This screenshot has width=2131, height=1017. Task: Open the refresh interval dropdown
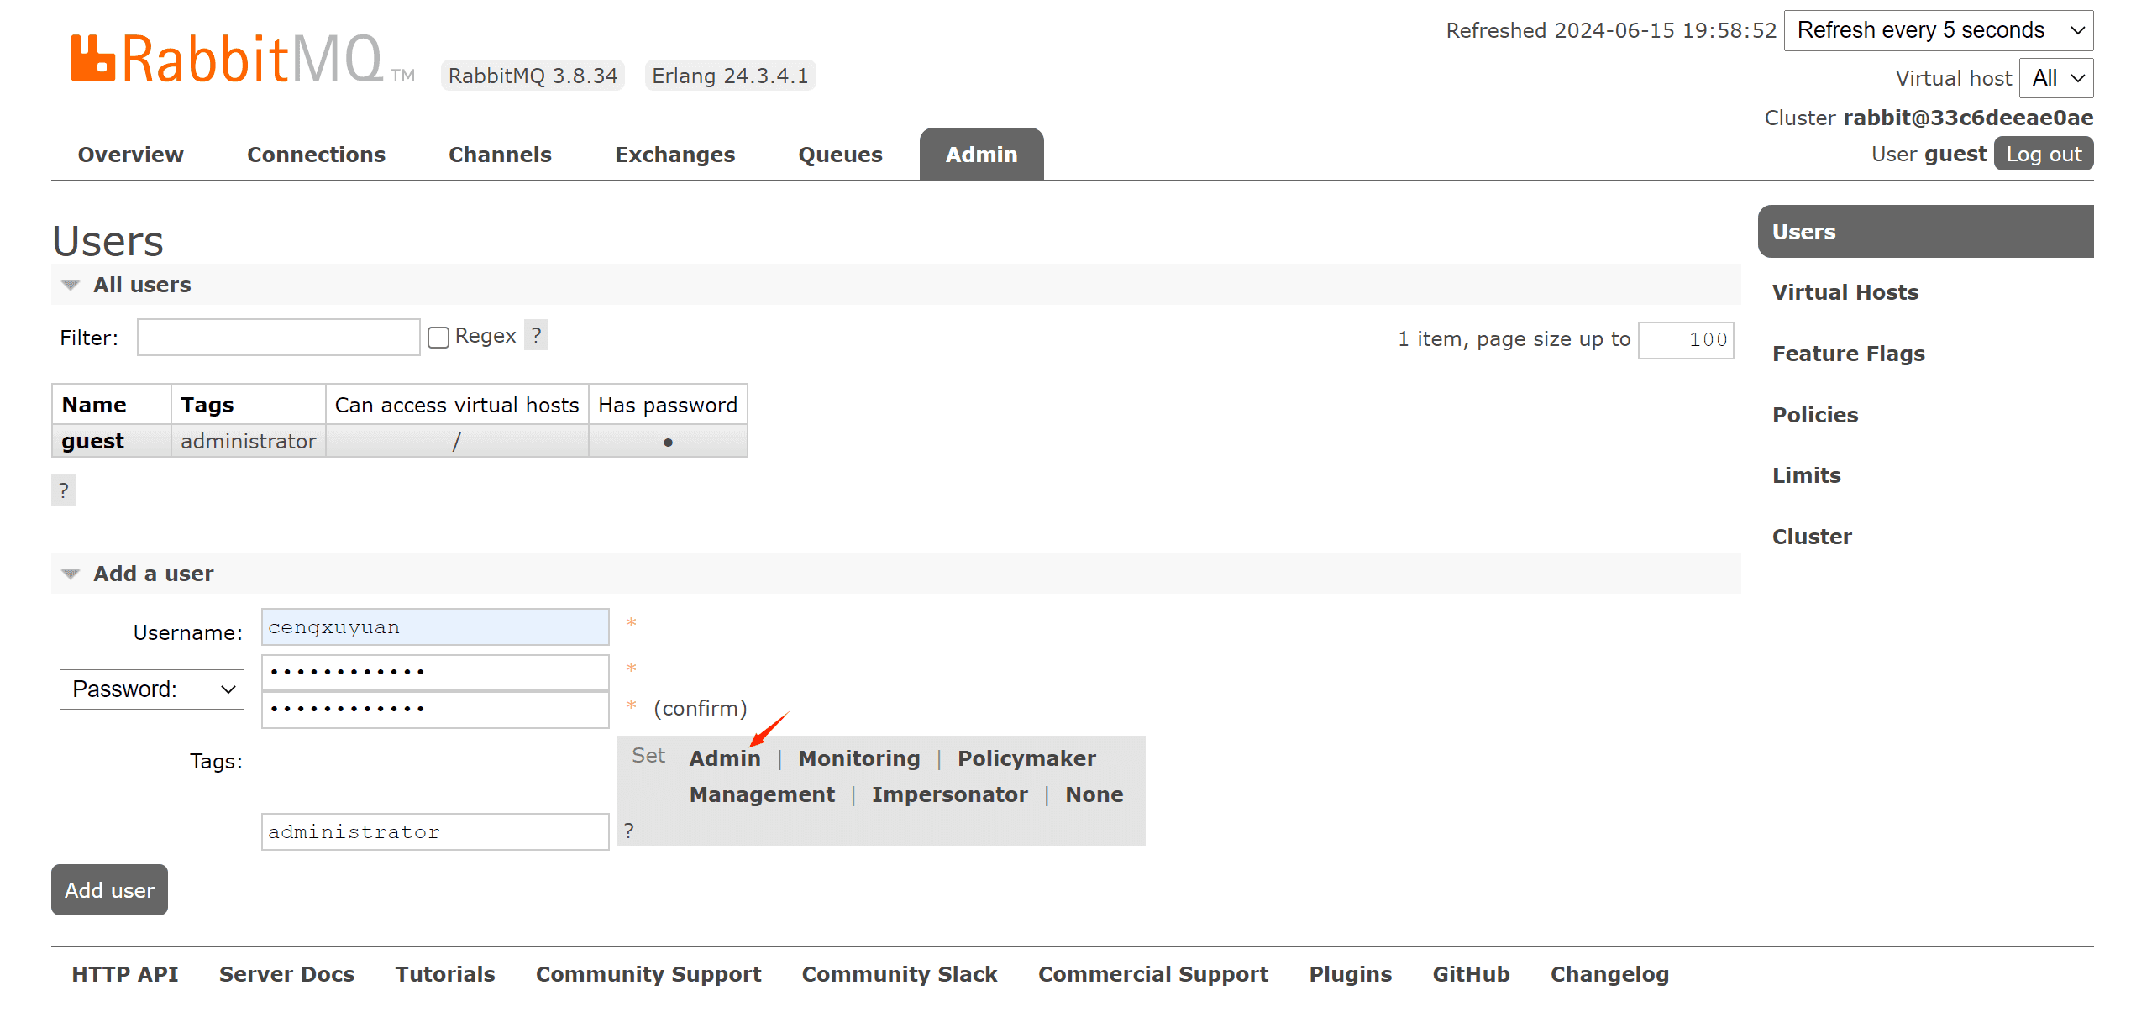coord(1938,30)
